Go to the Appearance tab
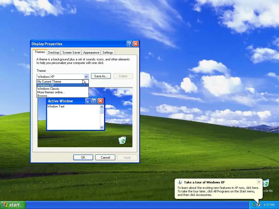 [x=91, y=53]
